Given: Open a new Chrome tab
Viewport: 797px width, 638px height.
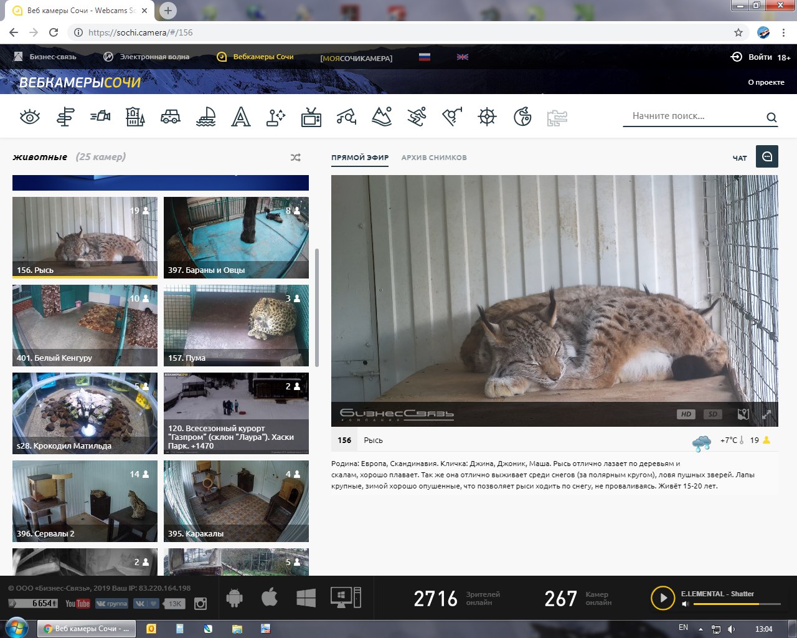Looking at the screenshot, I should [x=167, y=11].
